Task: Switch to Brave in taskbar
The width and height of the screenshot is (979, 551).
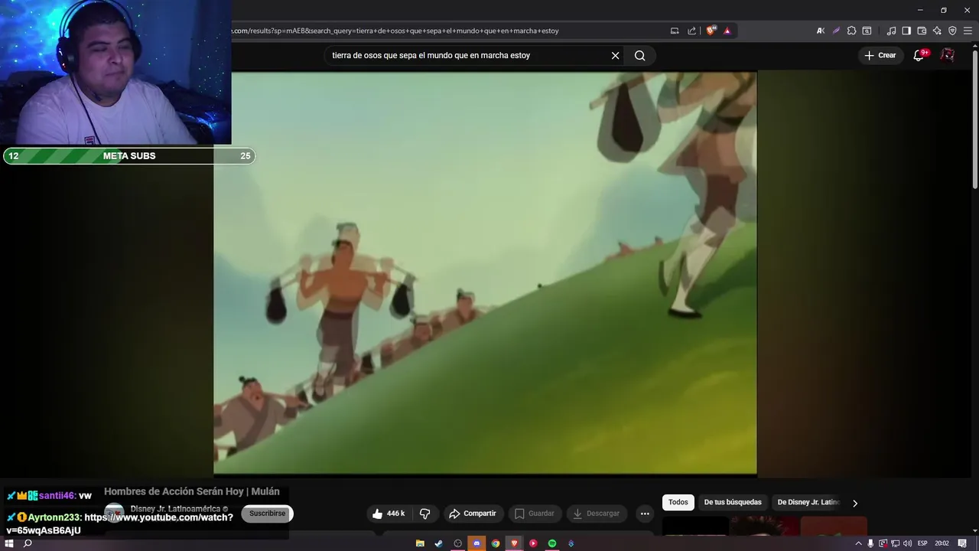Action: 514,543
